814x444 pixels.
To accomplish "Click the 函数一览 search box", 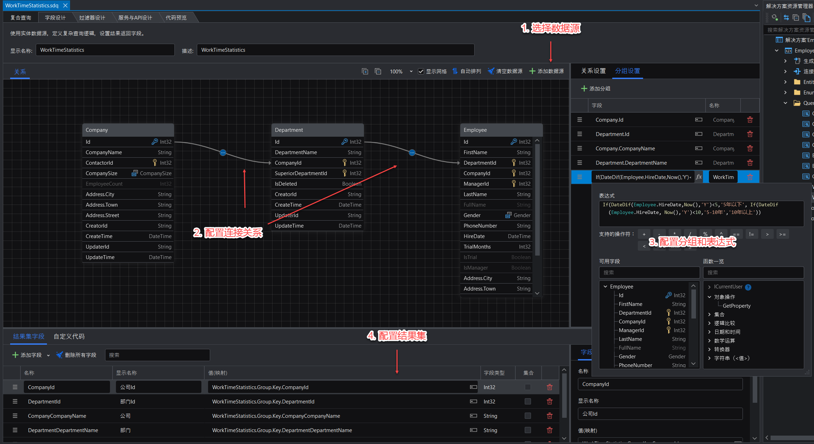I will click(x=753, y=273).
